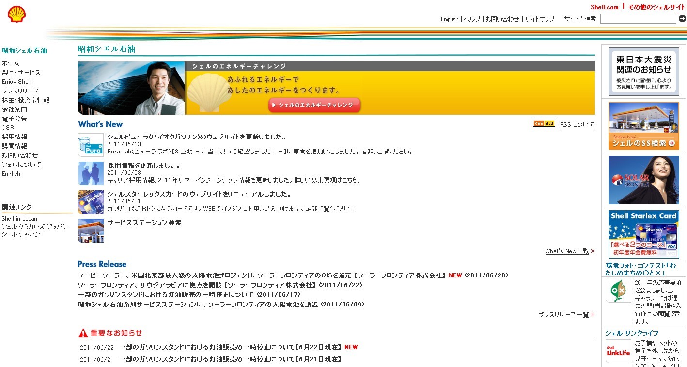Click the service station search icon
Viewport: 687px width, 367px height.
(91, 231)
